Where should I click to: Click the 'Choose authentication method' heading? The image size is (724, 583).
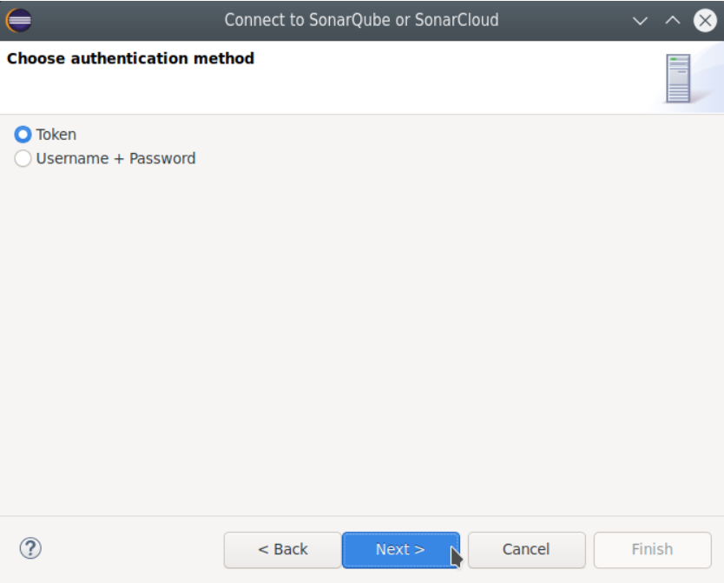[130, 59]
